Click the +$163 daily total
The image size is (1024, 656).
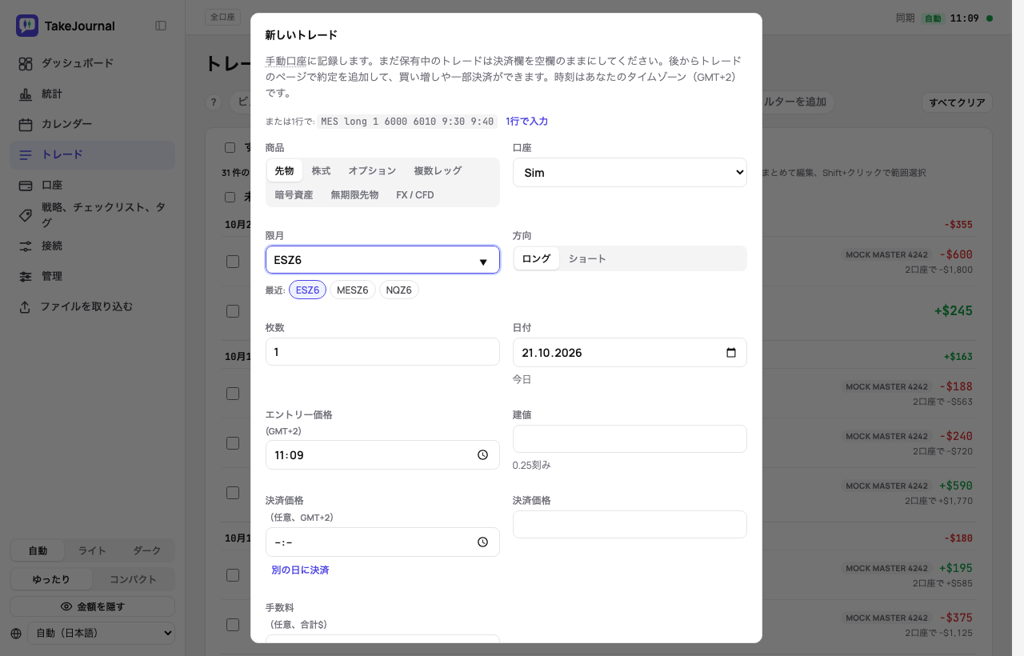pos(958,357)
